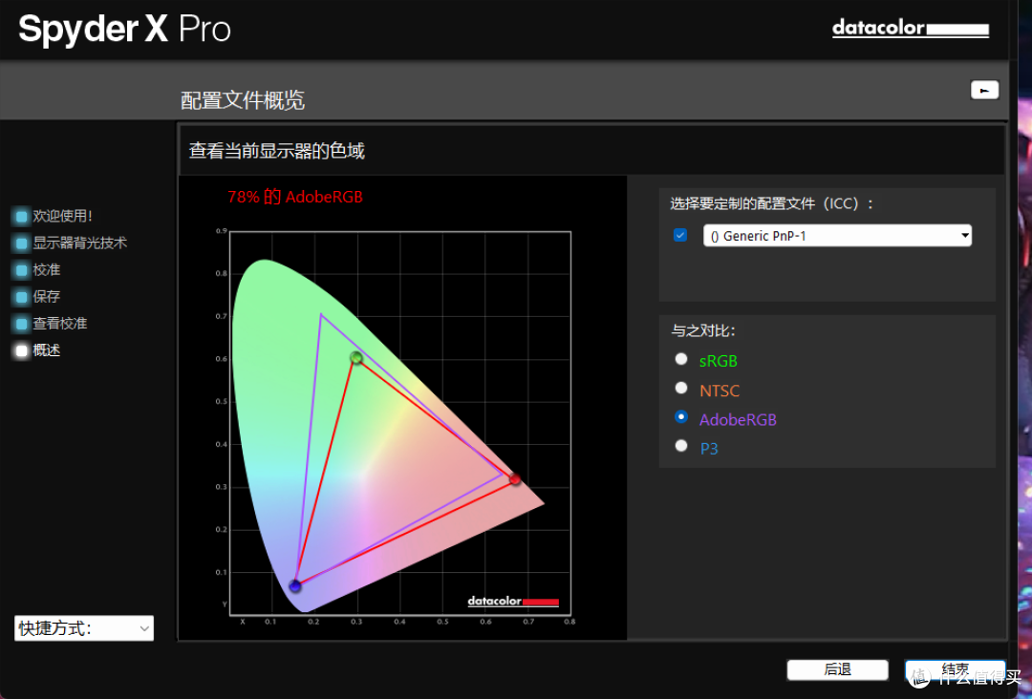The width and height of the screenshot is (1032, 699).
Task: Click the 欢迎使用! step indicator icon
Action: pyautogui.click(x=21, y=216)
